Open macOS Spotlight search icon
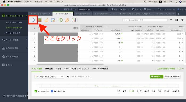186x102 pixels. coord(175,2)
